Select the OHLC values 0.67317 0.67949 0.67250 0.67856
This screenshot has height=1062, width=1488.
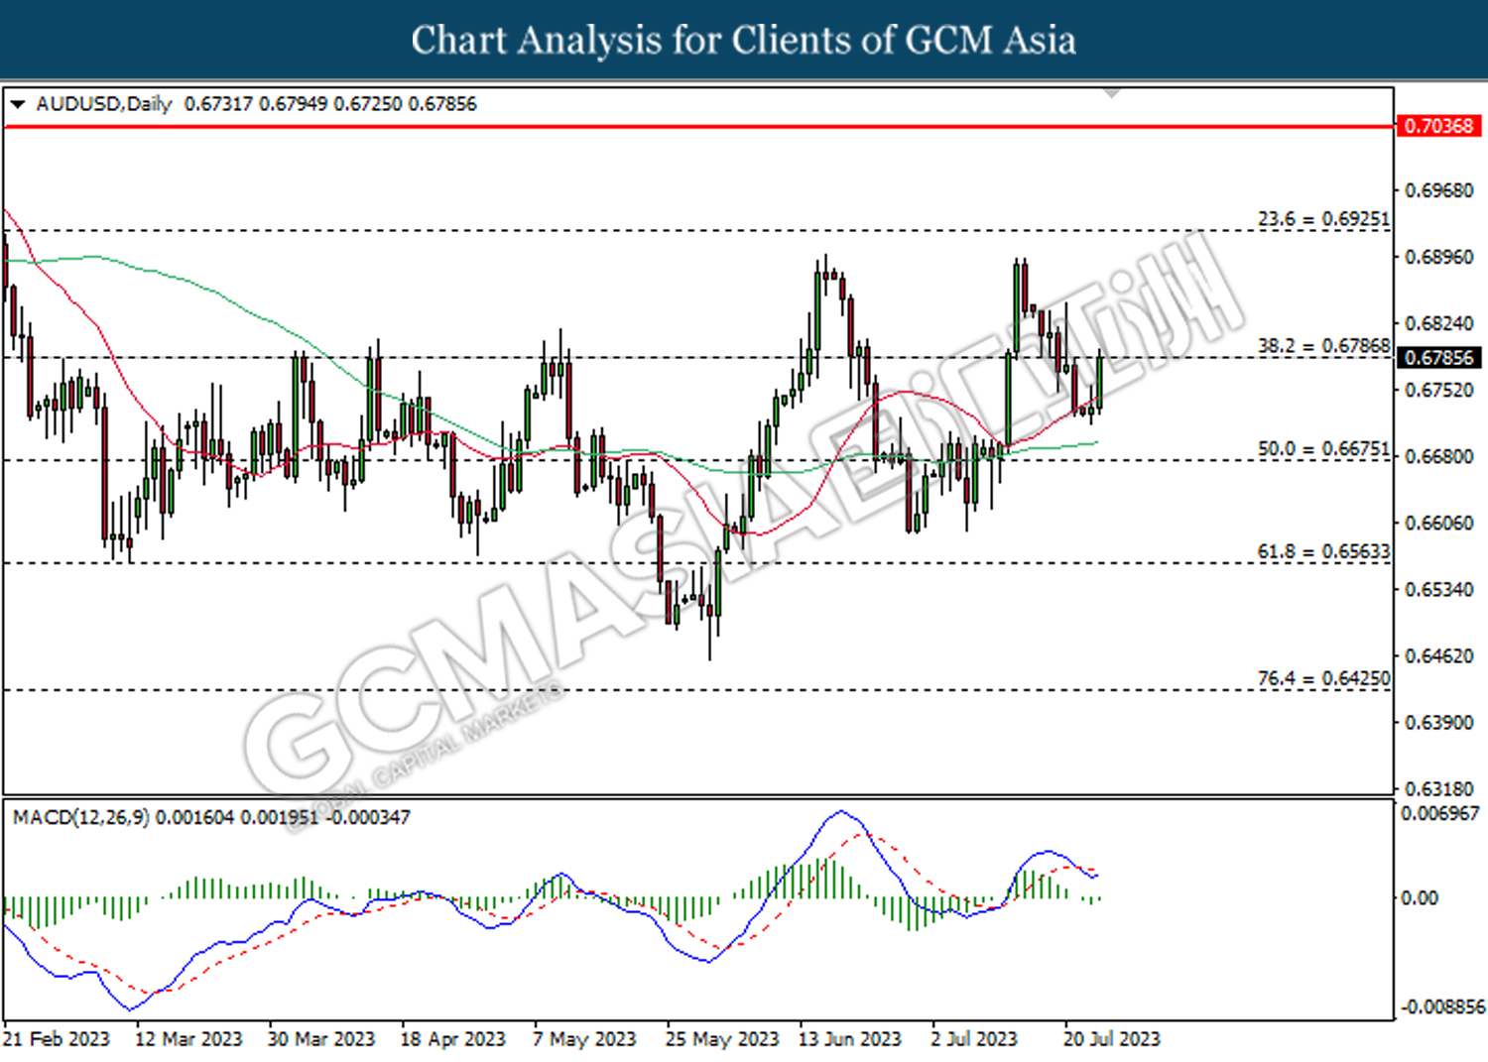(x=330, y=104)
